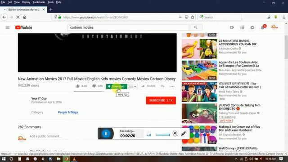Screen dimensions: 288x162
Task: Open Tale of Bamboo Cutter video thumbnail
Action: coord(199,92)
